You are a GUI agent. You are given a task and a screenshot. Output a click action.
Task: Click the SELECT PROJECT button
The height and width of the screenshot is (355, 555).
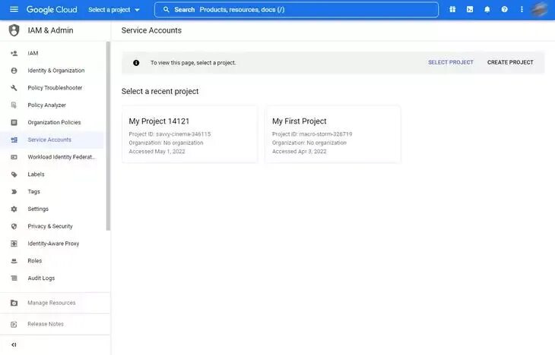coord(451,62)
